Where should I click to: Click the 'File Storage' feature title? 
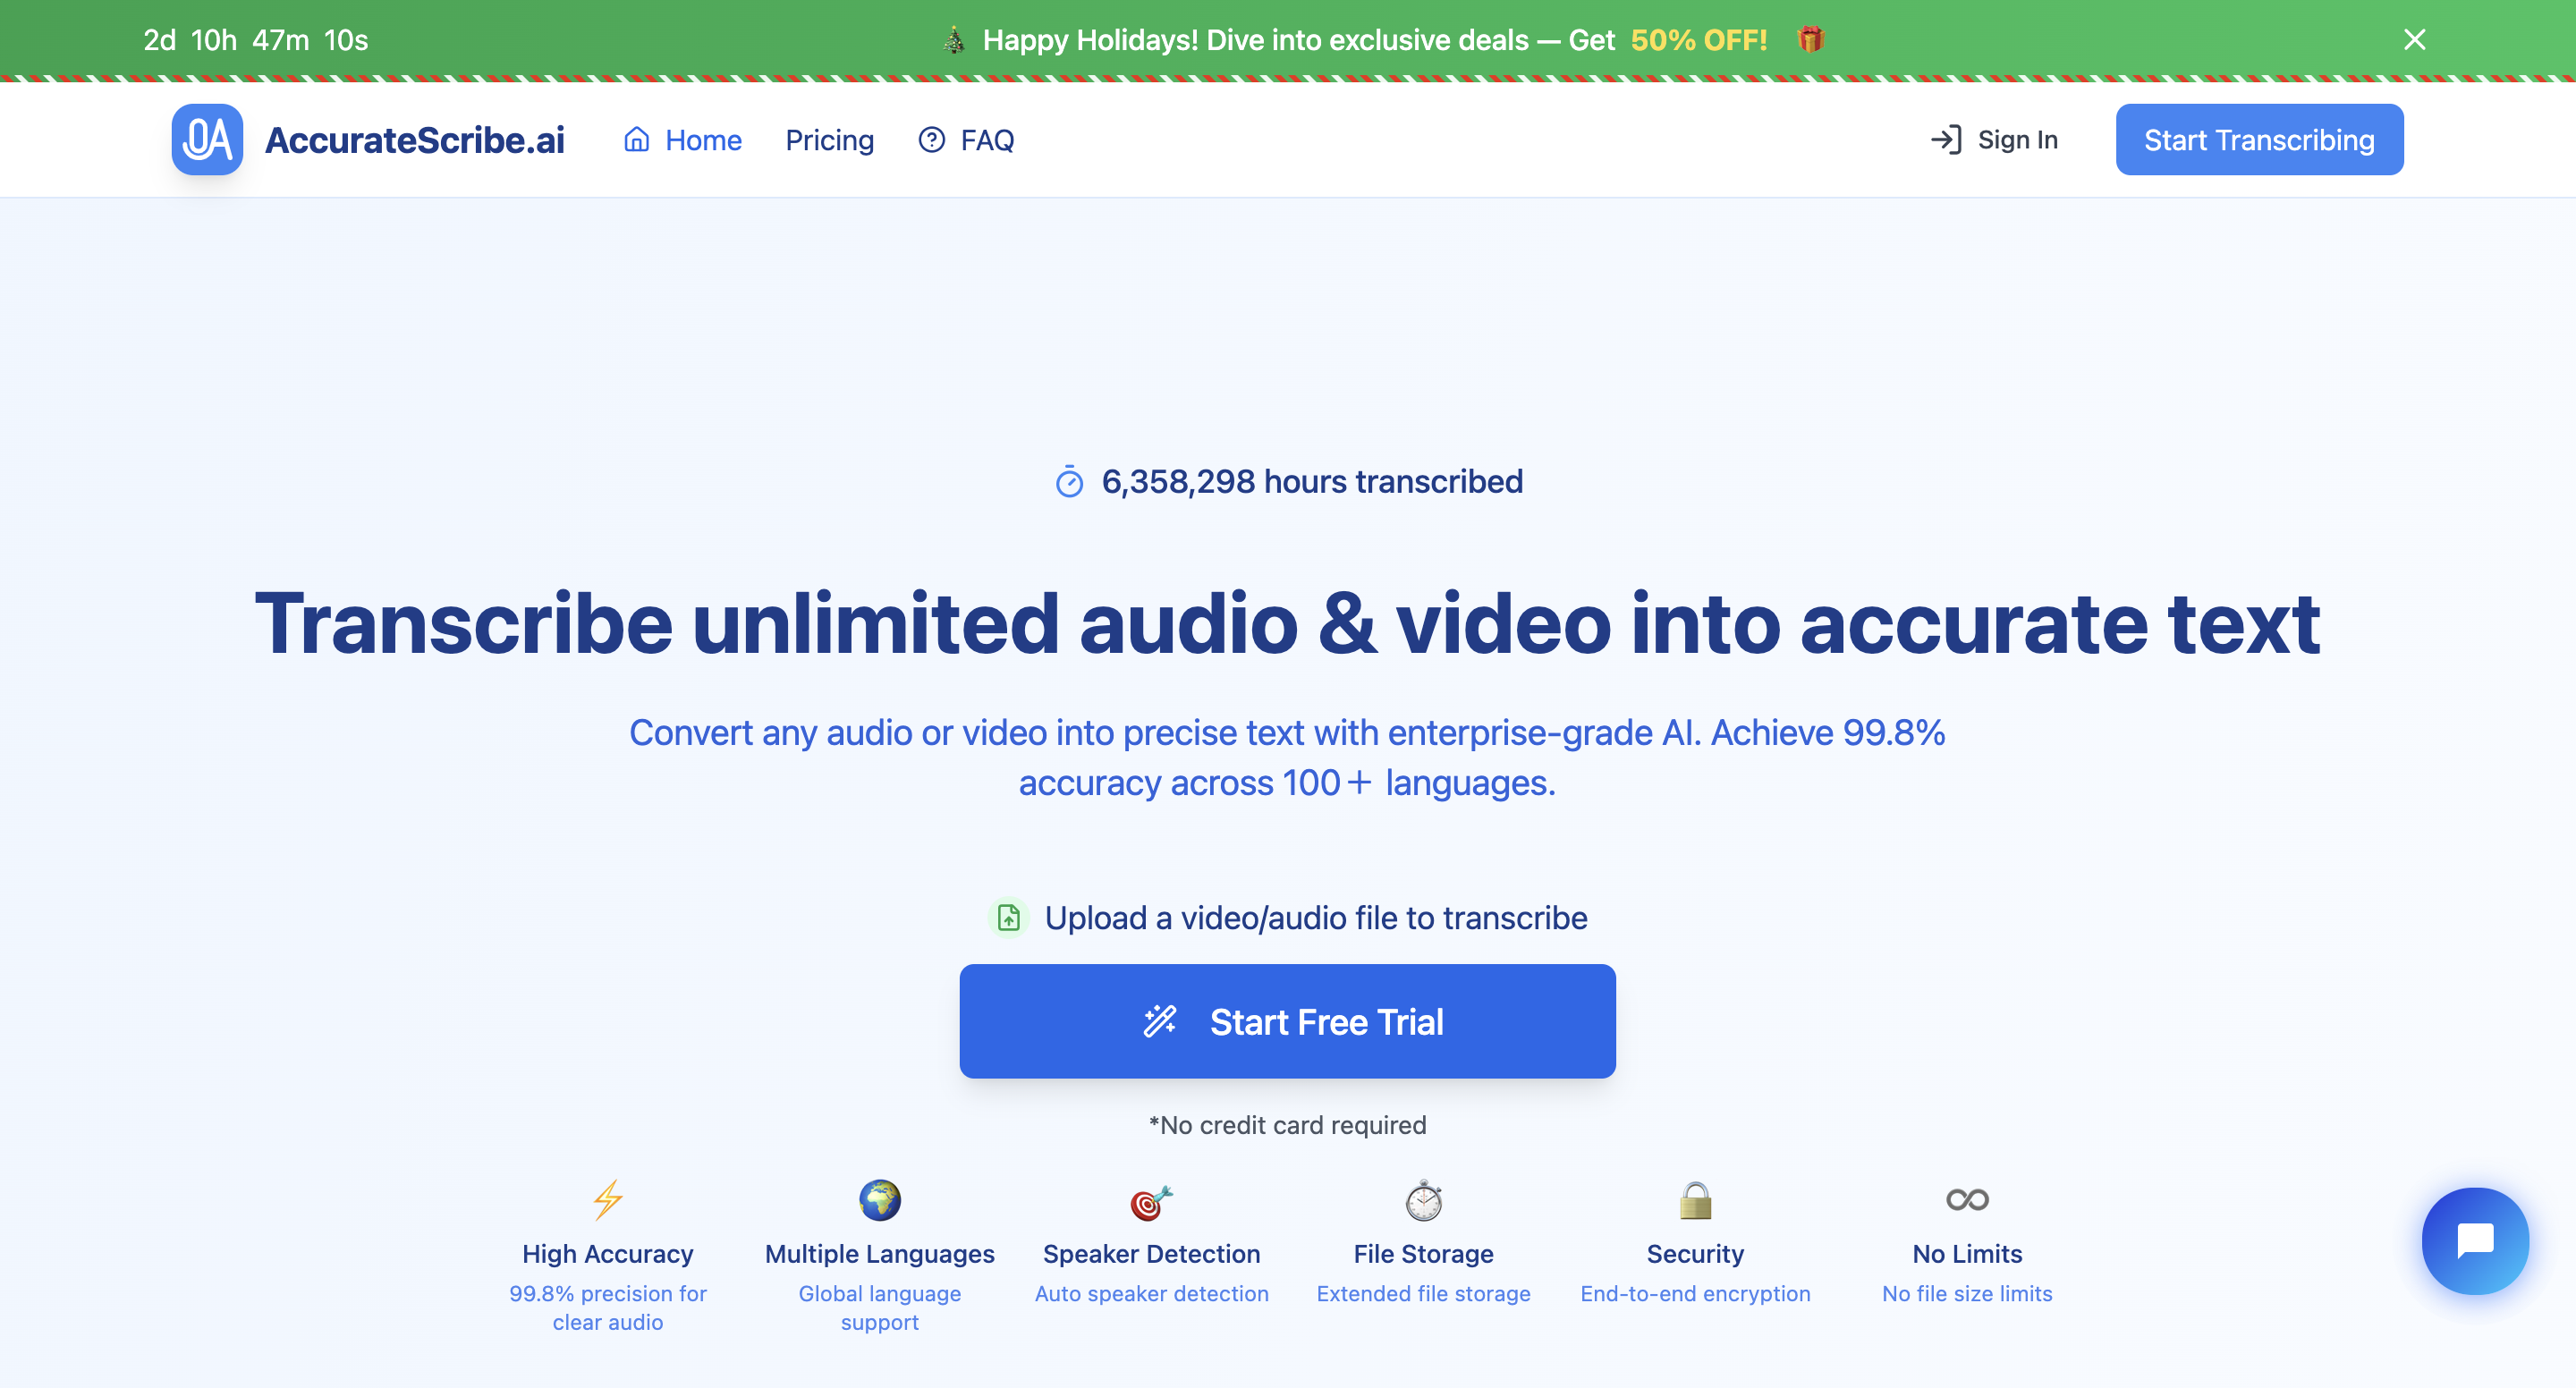[1423, 1254]
